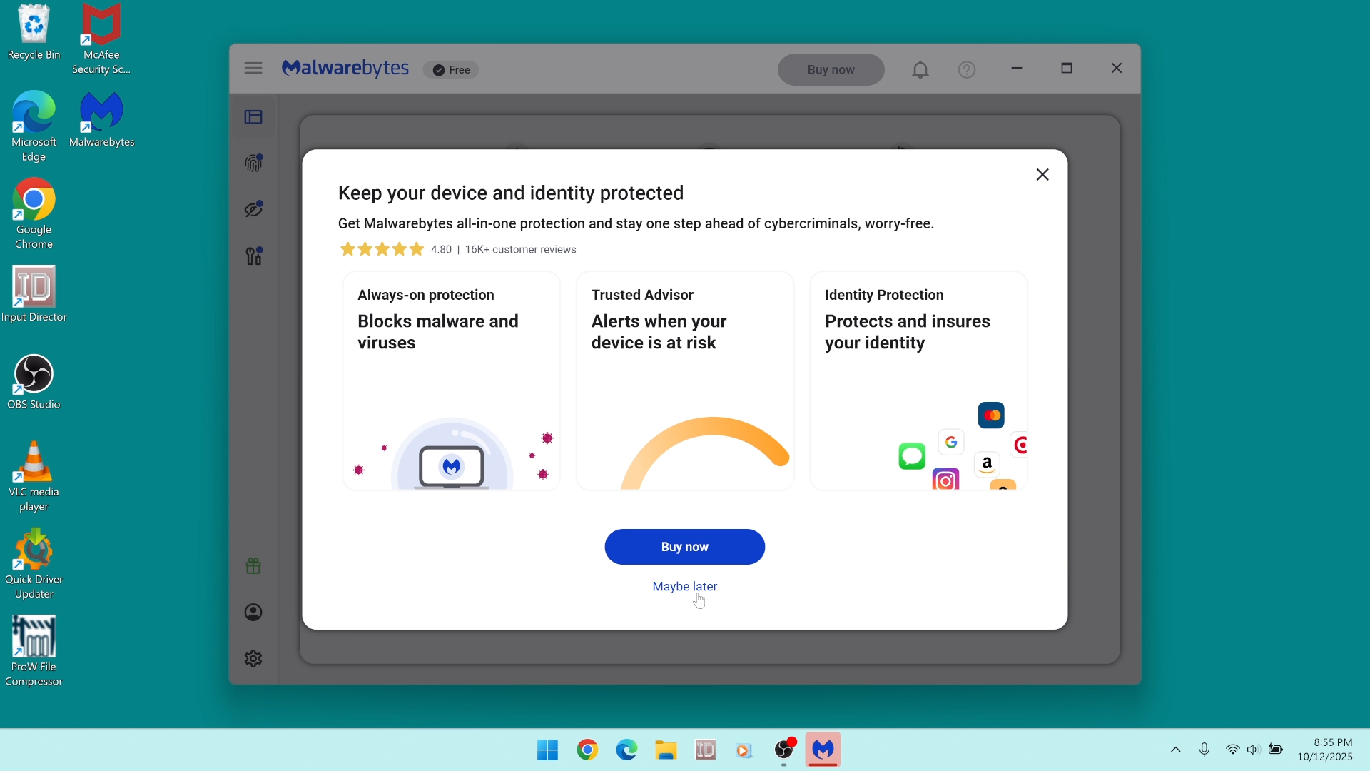Viewport: 1370px width, 771px height.
Task: Open the settings gear in Malwarebytes sidebar
Action: point(253,658)
